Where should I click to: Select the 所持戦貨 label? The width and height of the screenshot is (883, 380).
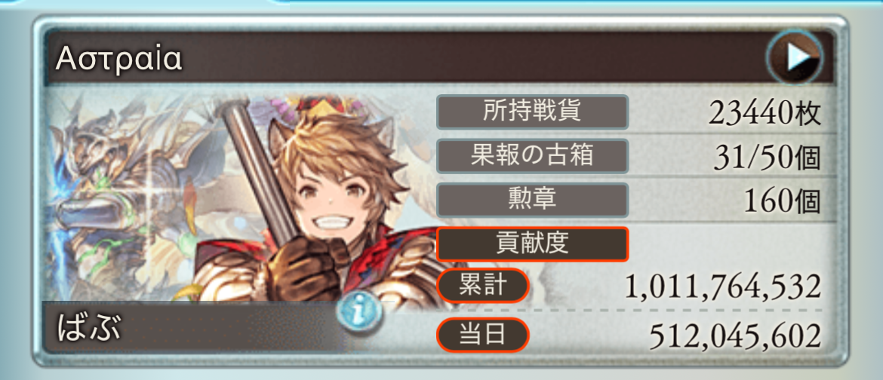(532, 112)
